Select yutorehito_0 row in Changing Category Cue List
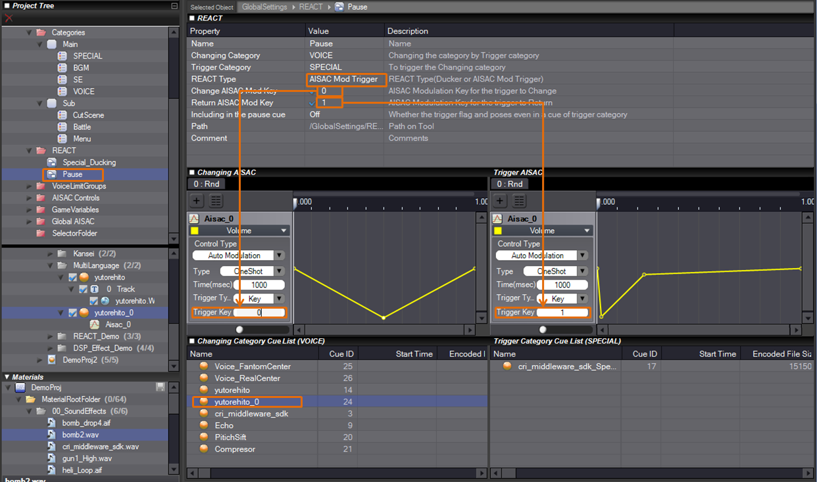 click(x=337, y=402)
